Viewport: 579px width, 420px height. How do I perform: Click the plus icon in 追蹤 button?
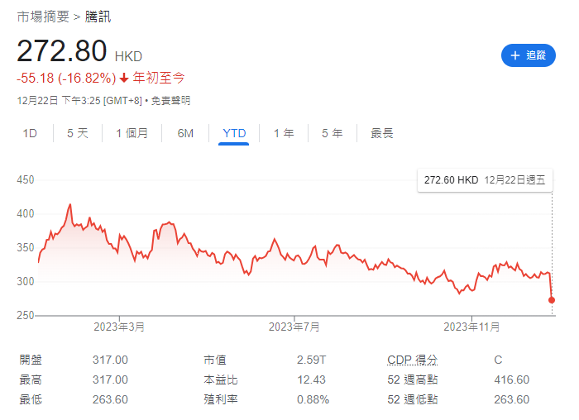point(514,55)
